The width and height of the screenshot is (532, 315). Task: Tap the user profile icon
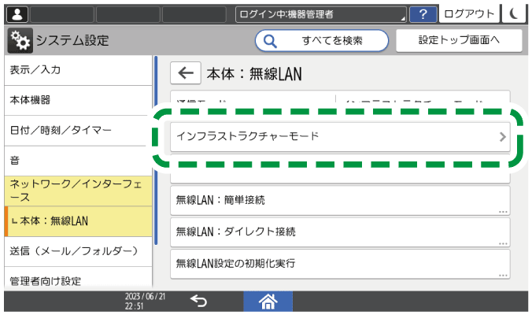click(17, 15)
